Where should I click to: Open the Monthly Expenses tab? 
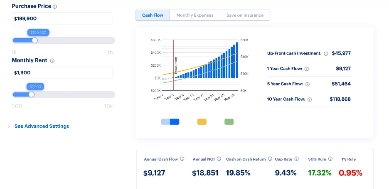(195, 15)
